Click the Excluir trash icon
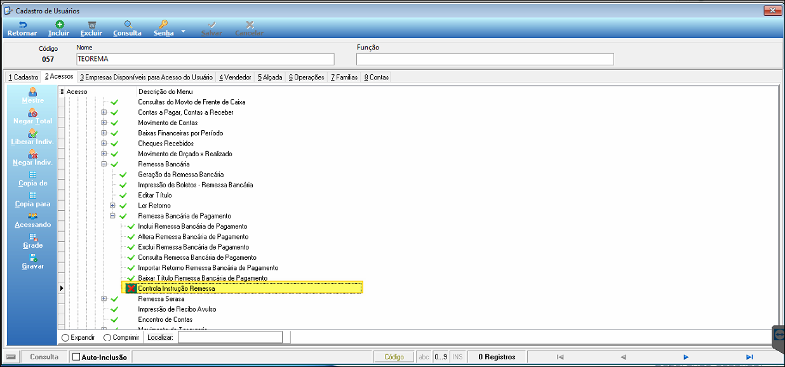Viewport: 785px width, 367px height. tap(91, 24)
